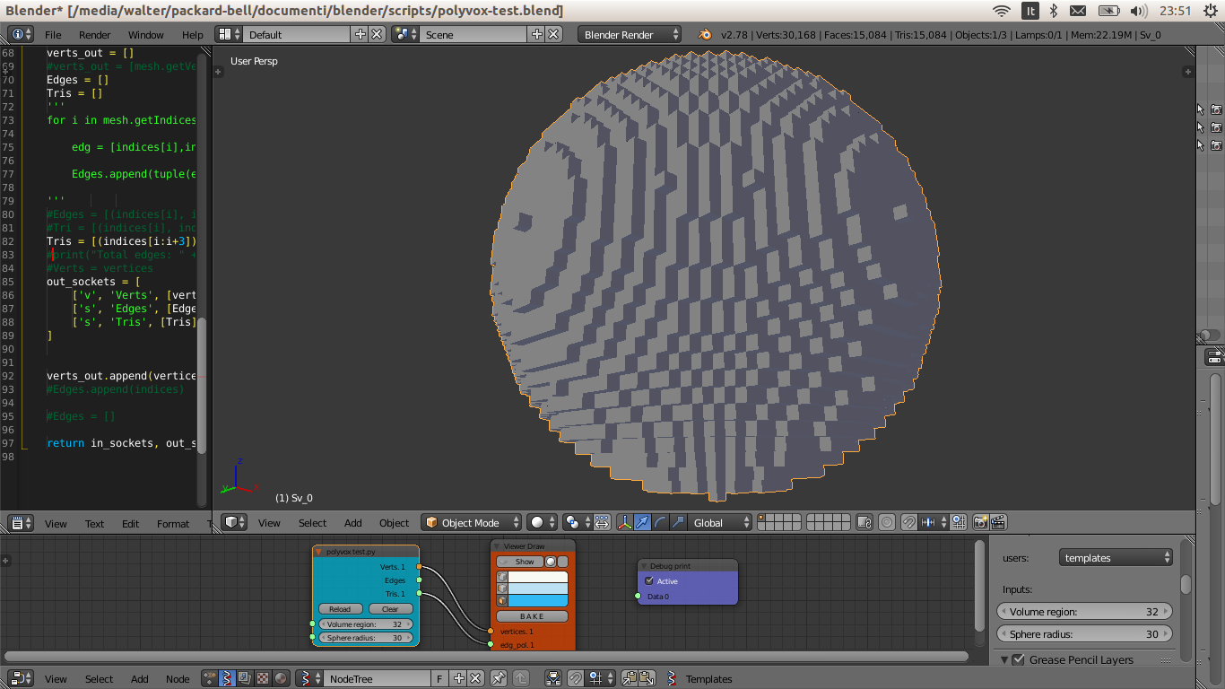The height and width of the screenshot is (689, 1225).
Task: Click Reload on the polyvox test.py node
Action: (340, 609)
